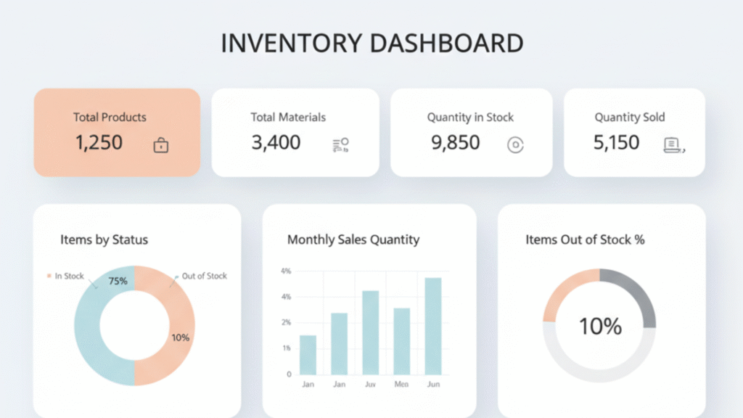The image size is (743, 418).
Task: Click the document icon in Quantity Sold card
Action: pos(673,145)
